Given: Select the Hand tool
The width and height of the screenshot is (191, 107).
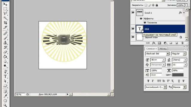Looking at the screenshot, I should pos(5,100).
